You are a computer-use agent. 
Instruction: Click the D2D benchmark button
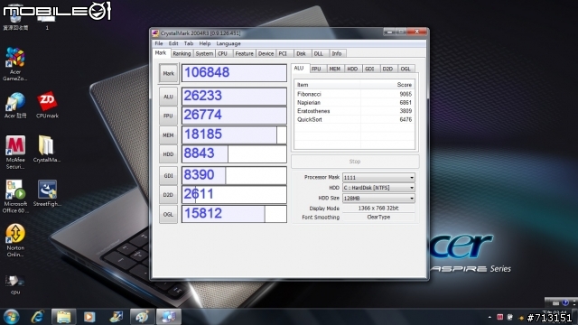(168, 195)
